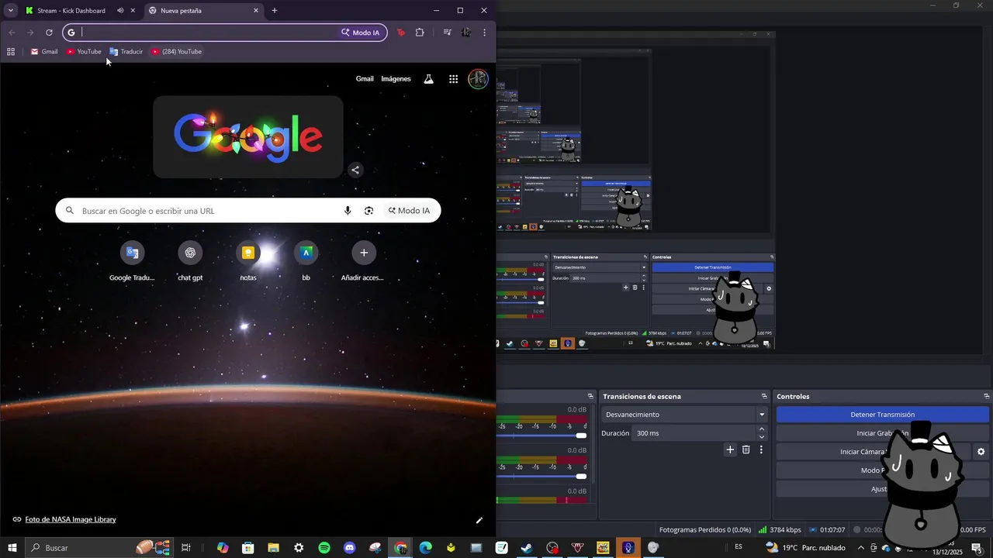Open Chrome tab search dropdown arrow
The width and height of the screenshot is (993, 558).
click(x=11, y=11)
